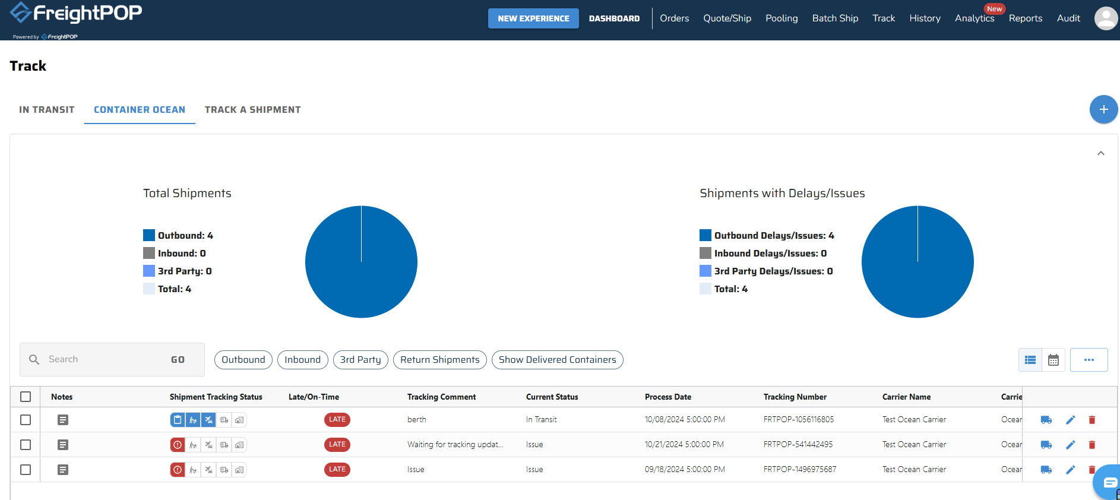Switch to list view icon

coord(1030,360)
